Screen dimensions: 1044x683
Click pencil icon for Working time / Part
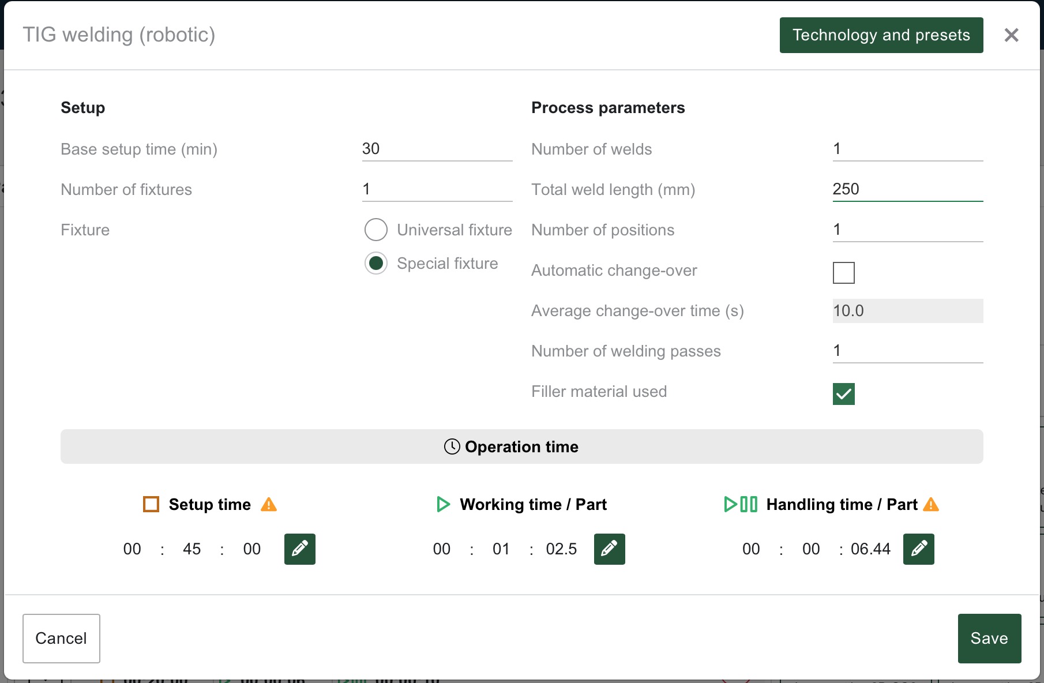pos(609,549)
